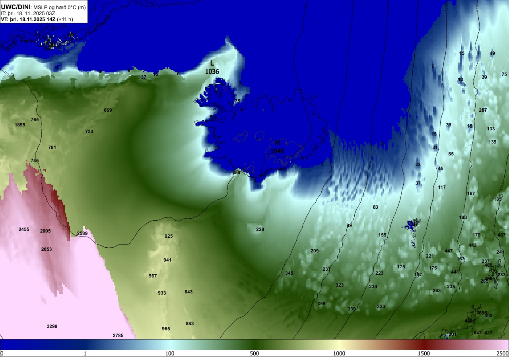Click the height value '85'
This screenshot has height=357, width=509.
(x=451, y=154)
